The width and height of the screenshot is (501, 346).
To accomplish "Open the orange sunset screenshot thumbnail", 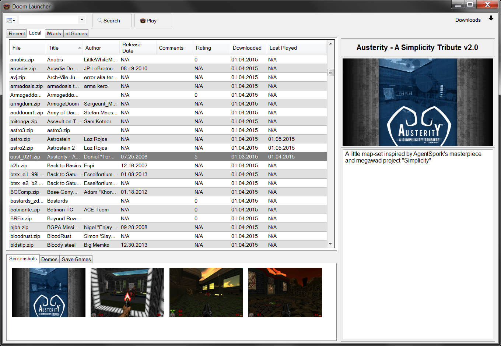I will point(206,292).
